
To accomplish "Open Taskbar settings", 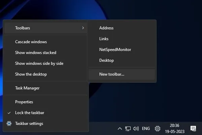I will [x=45, y=124].
